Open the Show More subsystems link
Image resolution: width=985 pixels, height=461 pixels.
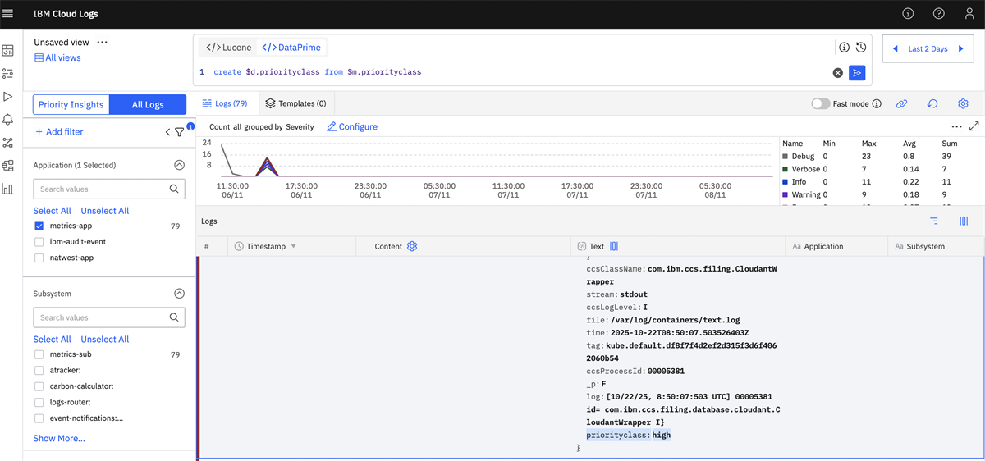click(59, 438)
